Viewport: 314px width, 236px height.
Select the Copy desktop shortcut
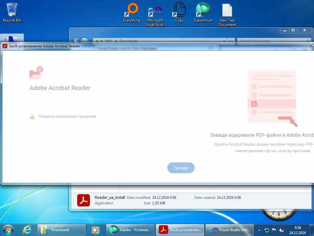pos(179,12)
